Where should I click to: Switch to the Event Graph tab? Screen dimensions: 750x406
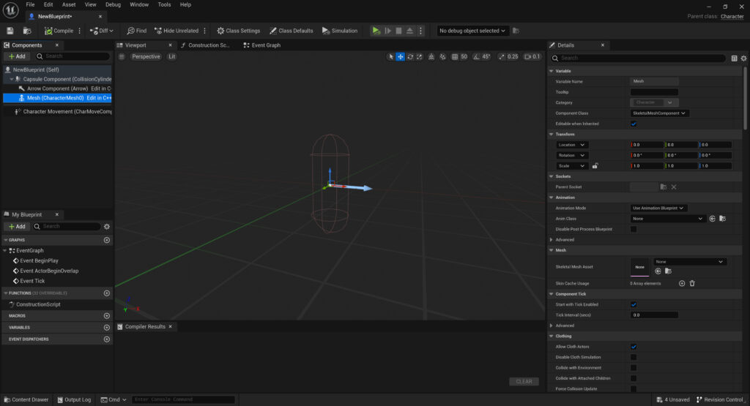265,45
